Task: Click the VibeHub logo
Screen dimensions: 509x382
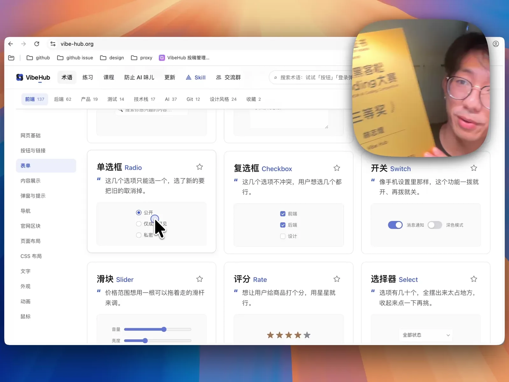Action: 33,77
